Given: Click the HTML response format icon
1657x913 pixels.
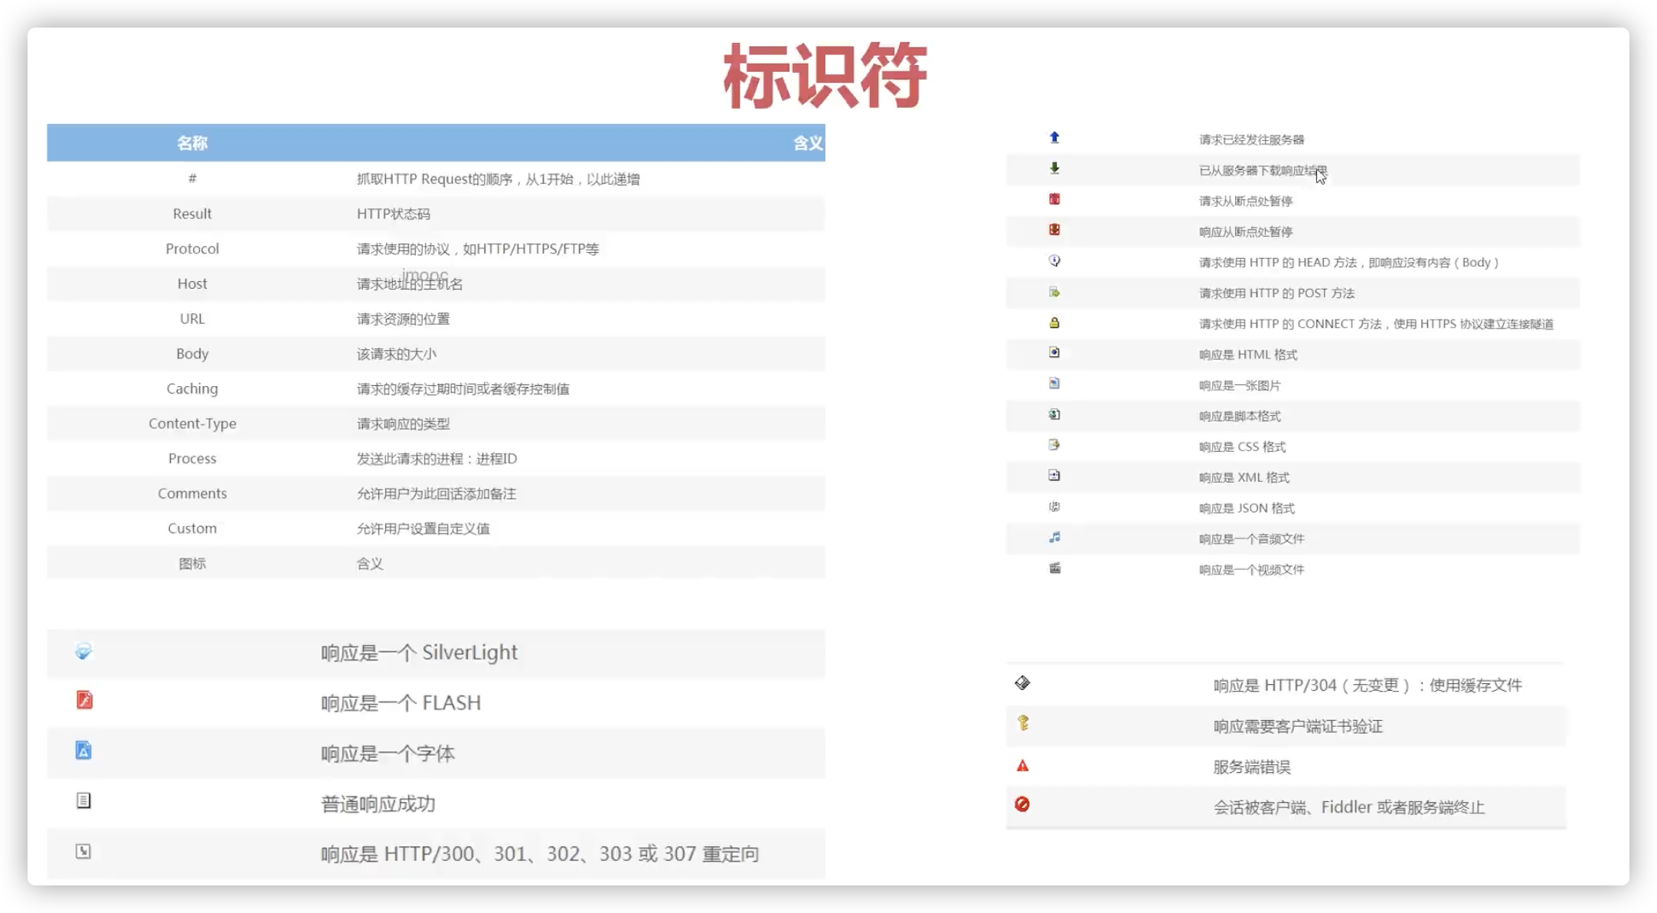Looking at the screenshot, I should pyautogui.click(x=1054, y=352).
